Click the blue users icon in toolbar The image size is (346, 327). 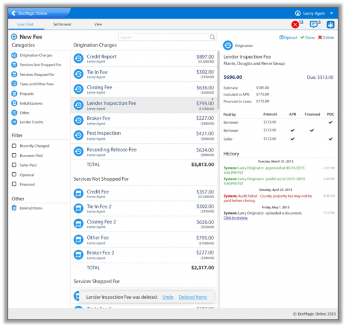[331, 24]
